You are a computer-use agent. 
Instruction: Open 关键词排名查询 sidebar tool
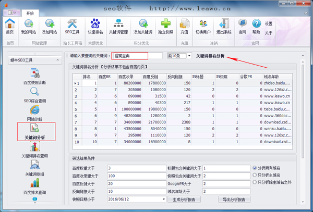click(x=35, y=150)
